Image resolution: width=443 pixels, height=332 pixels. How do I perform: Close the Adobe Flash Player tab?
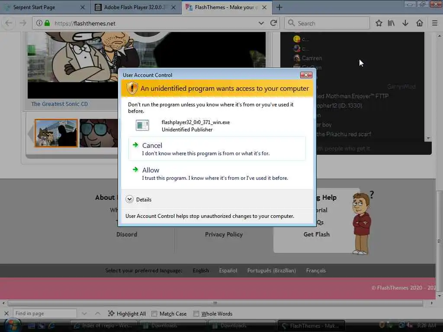[x=173, y=7]
